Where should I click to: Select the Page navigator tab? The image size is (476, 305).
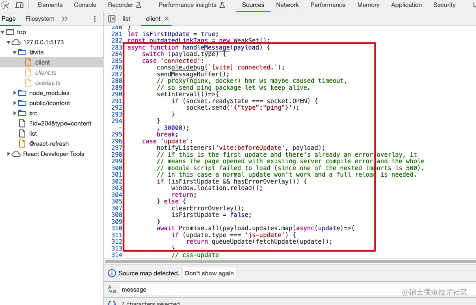pyautogui.click(x=9, y=19)
